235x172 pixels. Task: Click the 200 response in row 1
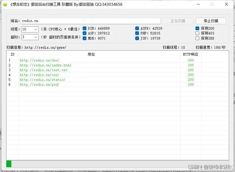tap(191, 60)
